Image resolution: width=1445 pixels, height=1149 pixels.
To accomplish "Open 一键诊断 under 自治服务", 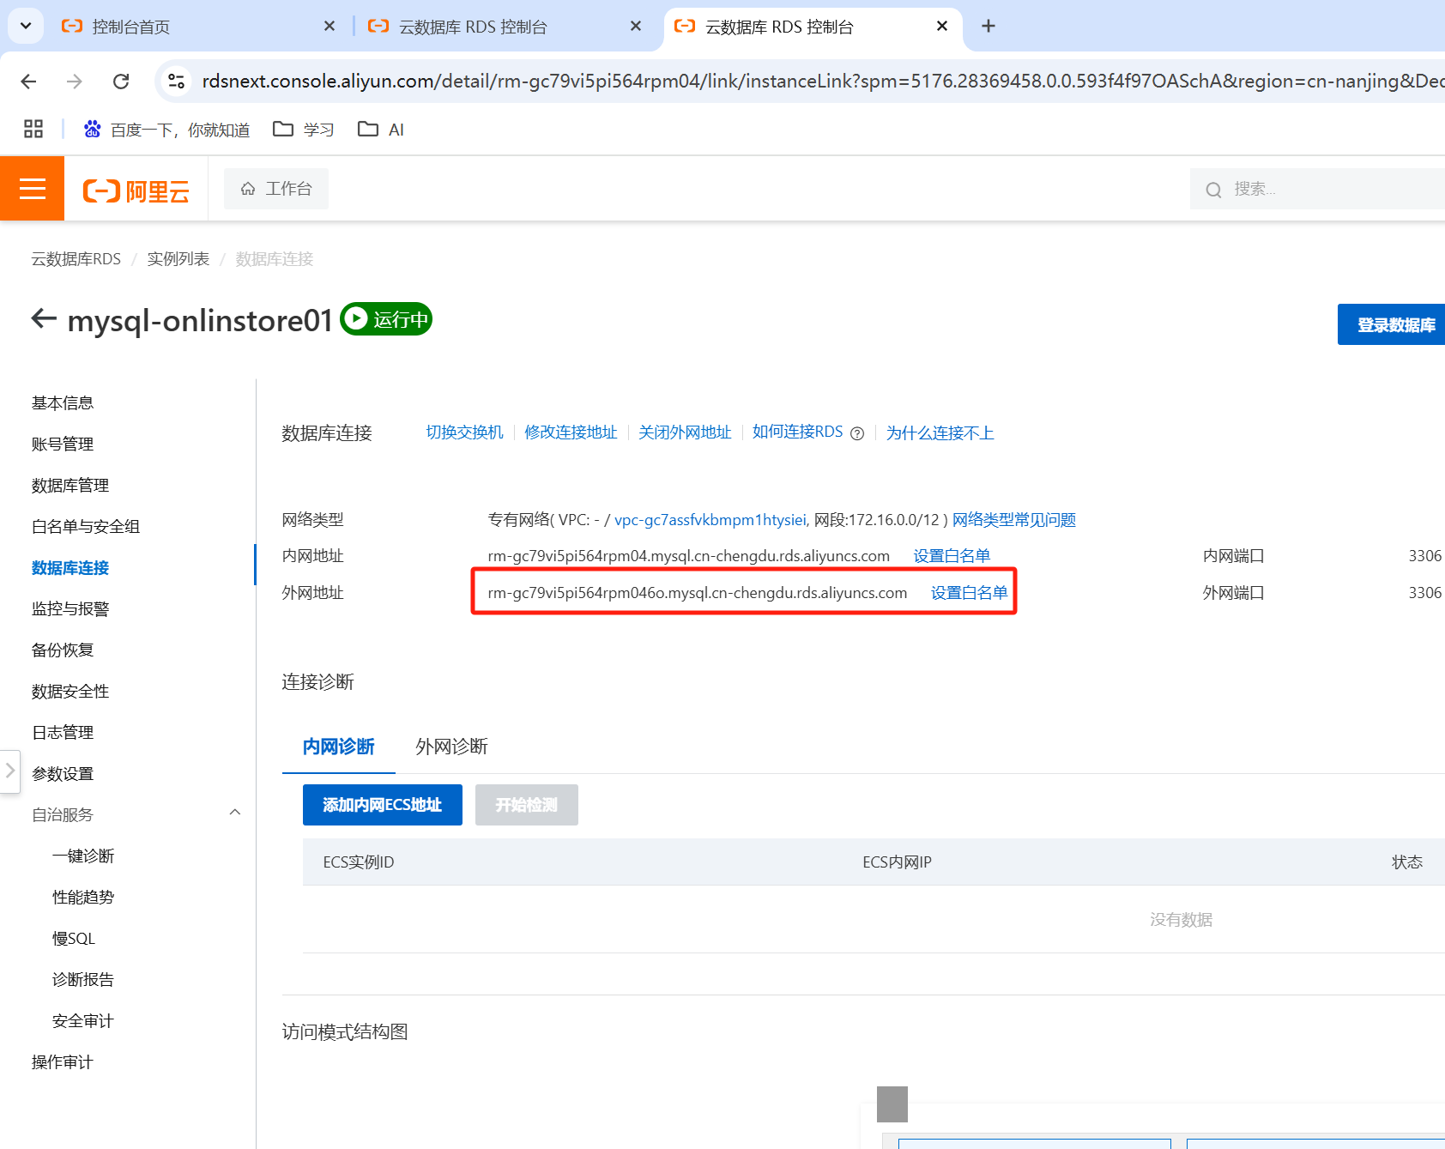I will (83, 856).
